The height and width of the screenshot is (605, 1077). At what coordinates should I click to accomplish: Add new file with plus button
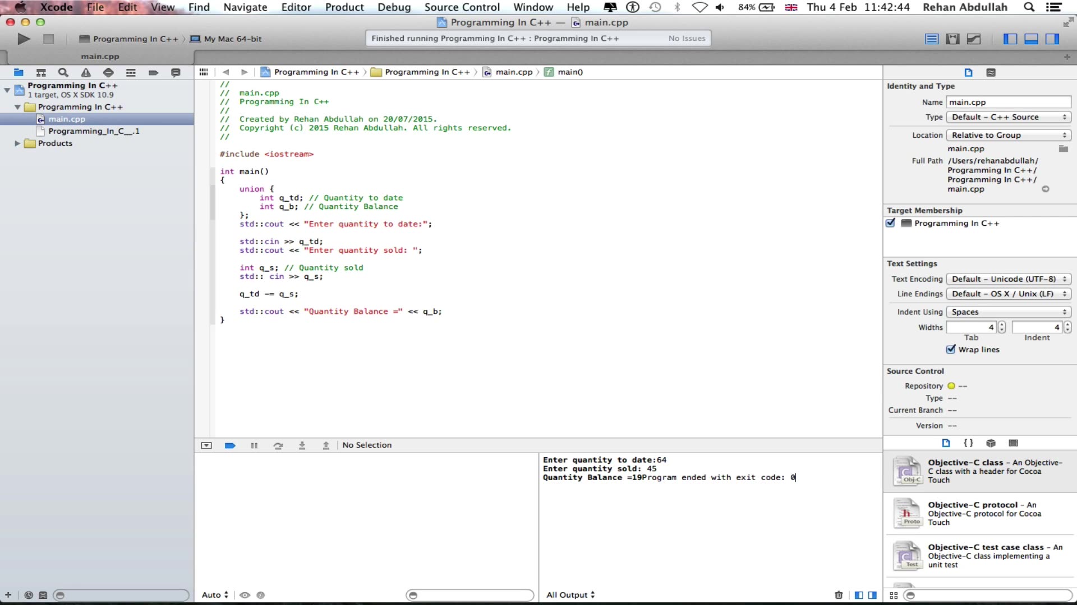8,595
